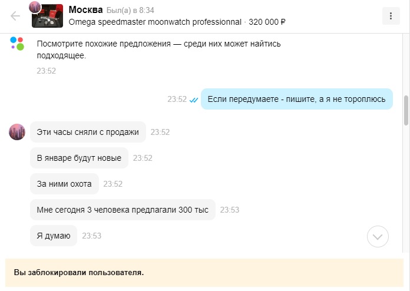Viewport: 410px width, 291px height.
Task: Click the Москва seller name
Action: click(x=86, y=10)
